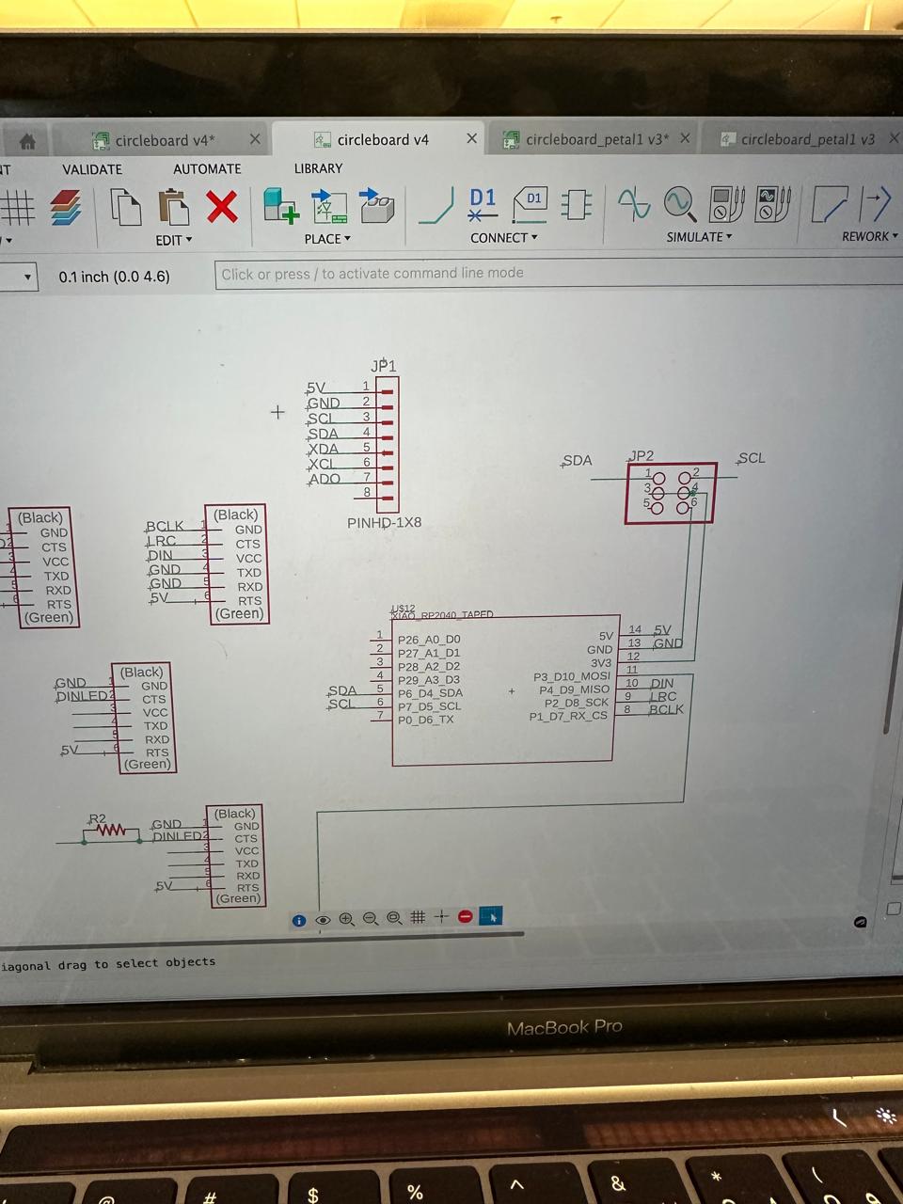The height and width of the screenshot is (1204, 903).
Task: Click the red Delete tool
Action: (x=222, y=209)
